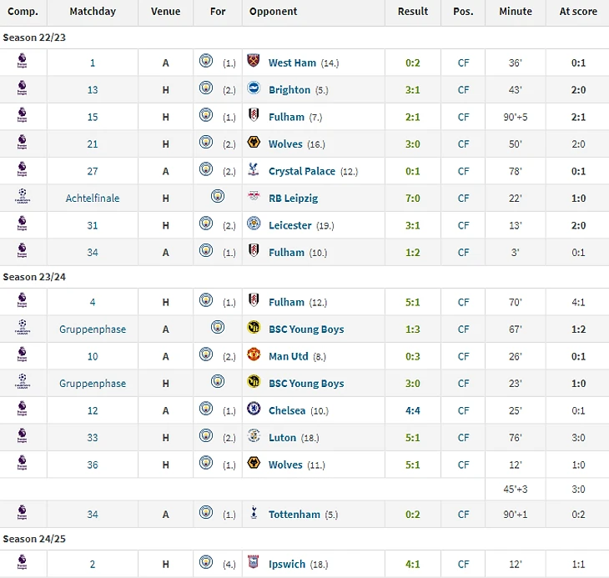Click the Minute column header
The width and height of the screenshot is (609, 578).
point(516,12)
